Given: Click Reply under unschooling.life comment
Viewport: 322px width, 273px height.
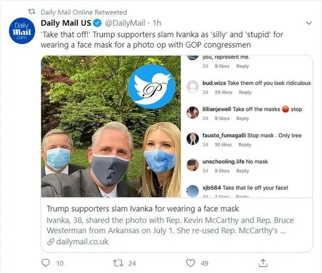Looking at the screenshot, I should coord(243,171).
